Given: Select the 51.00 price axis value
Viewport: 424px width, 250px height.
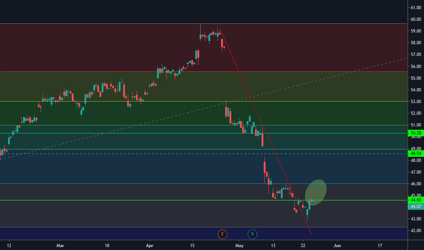Looking at the screenshot, I should [x=416, y=125].
